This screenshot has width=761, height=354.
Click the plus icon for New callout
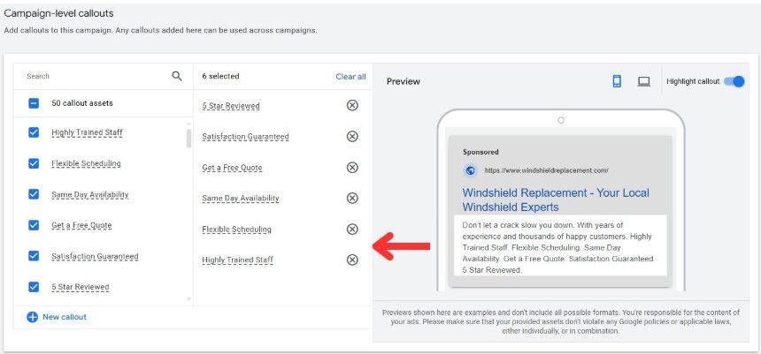(33, 317)
